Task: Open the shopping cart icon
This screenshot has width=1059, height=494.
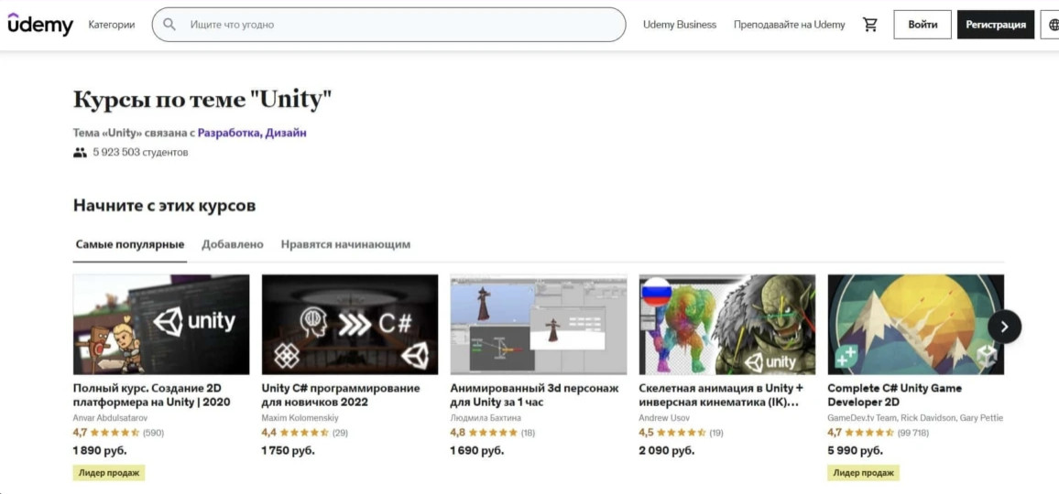Action: pos(870,25)
